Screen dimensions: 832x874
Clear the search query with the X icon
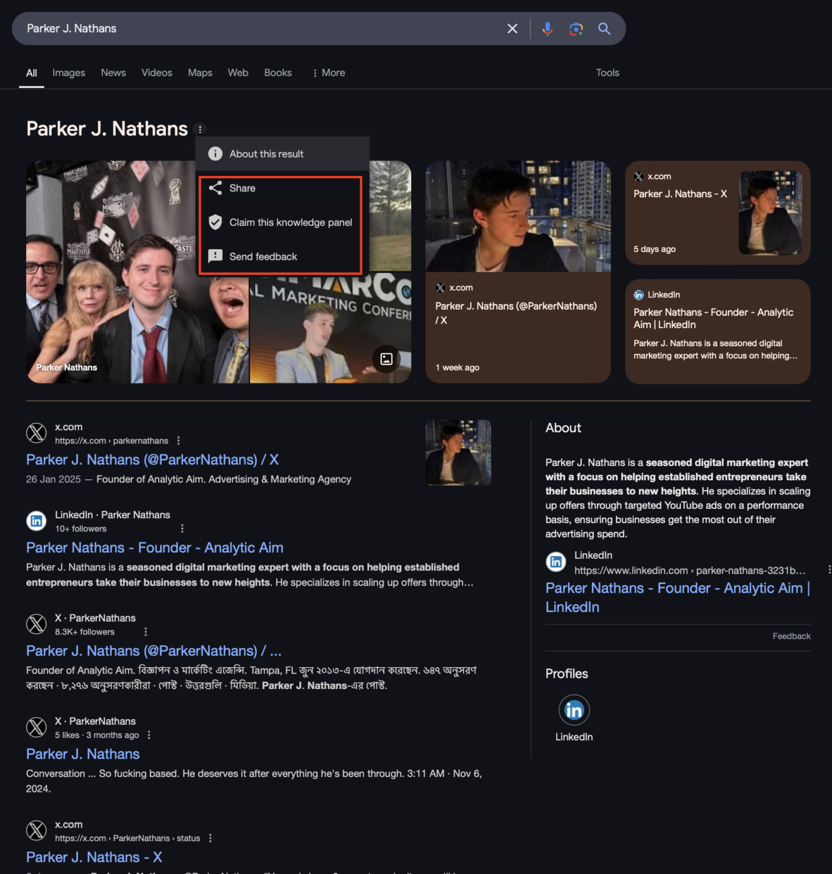[512, 28]
